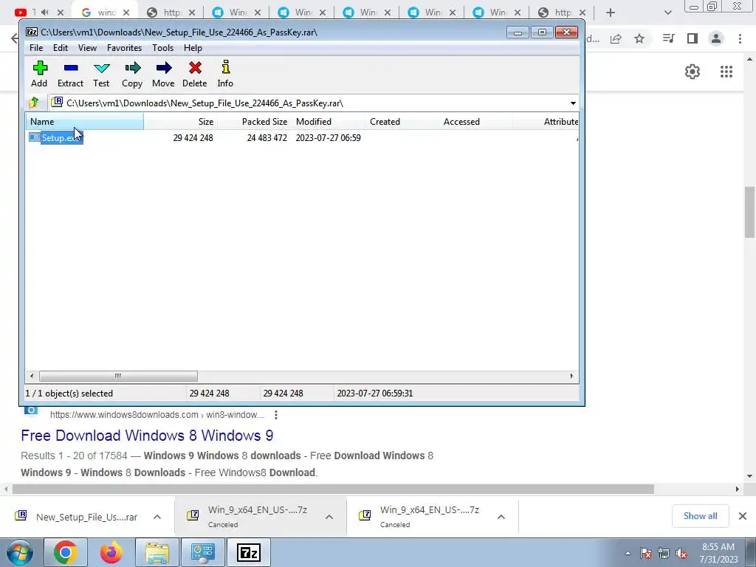Screen dimensions: 756x567
Task: Open Chrome from the taskbar
Action: [65, 552]
